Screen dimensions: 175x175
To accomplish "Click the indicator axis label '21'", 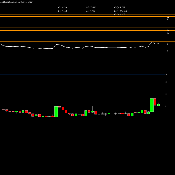I will (168, 33).
